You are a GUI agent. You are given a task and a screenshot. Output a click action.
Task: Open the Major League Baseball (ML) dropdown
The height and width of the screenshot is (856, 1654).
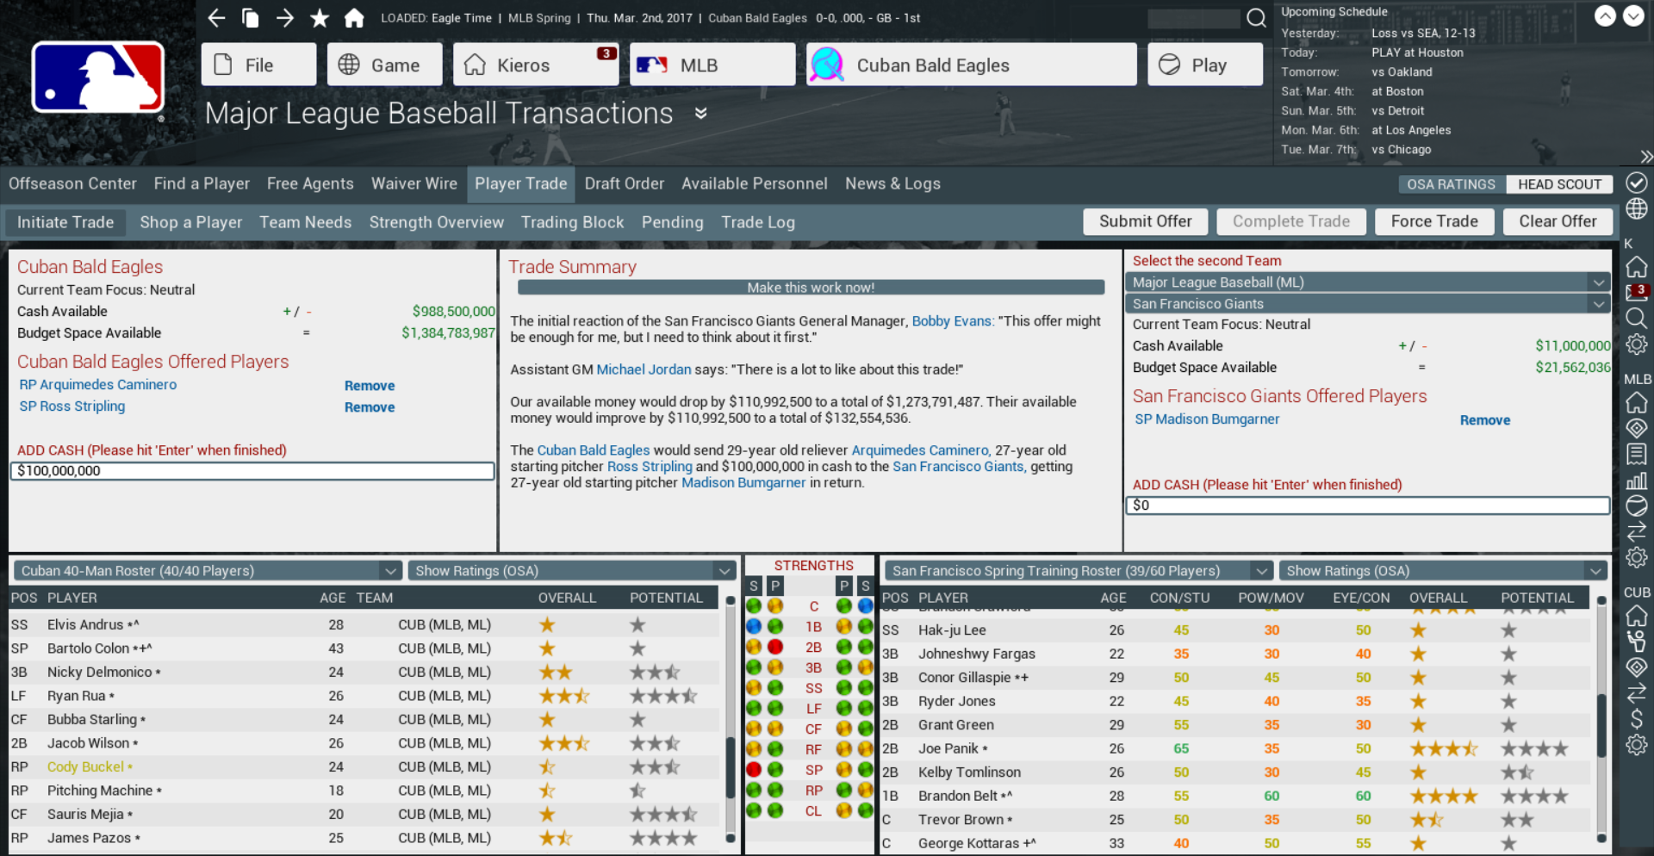[1367, 282]
